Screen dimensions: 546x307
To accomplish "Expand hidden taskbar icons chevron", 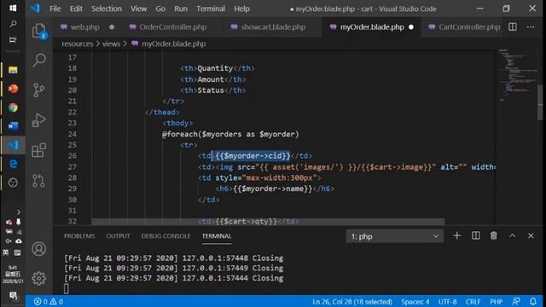I will tap(19, 211).
